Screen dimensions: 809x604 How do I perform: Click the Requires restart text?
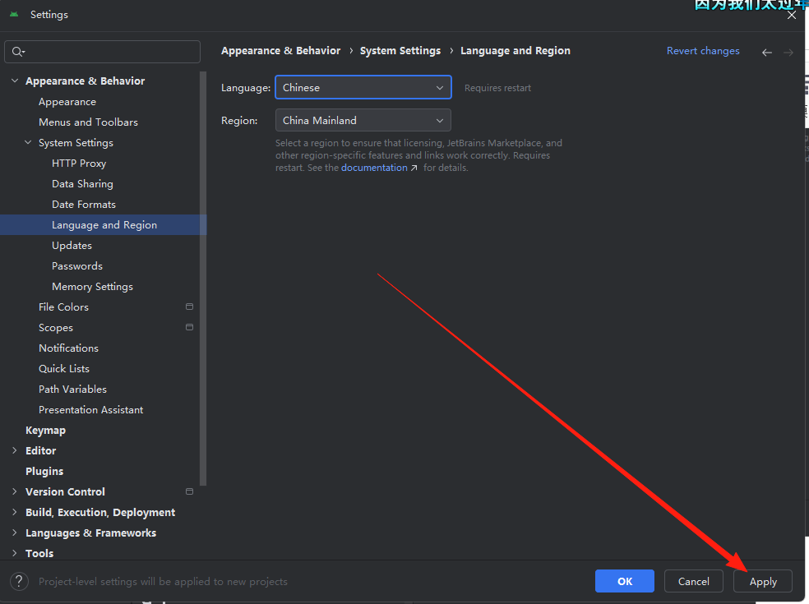(497, 88)
